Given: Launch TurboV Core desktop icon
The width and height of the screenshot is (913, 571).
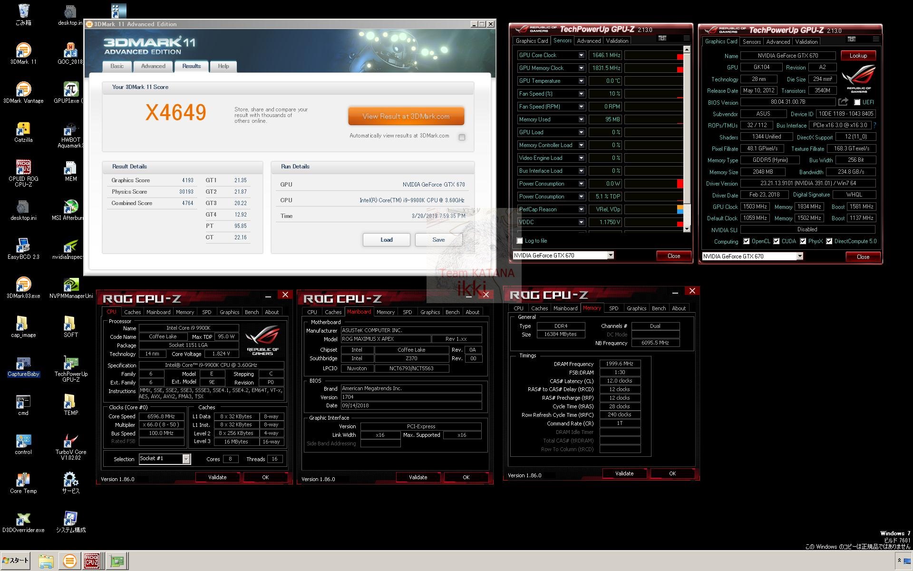Looking at the screenshot, I should click(x=71, y=447).
